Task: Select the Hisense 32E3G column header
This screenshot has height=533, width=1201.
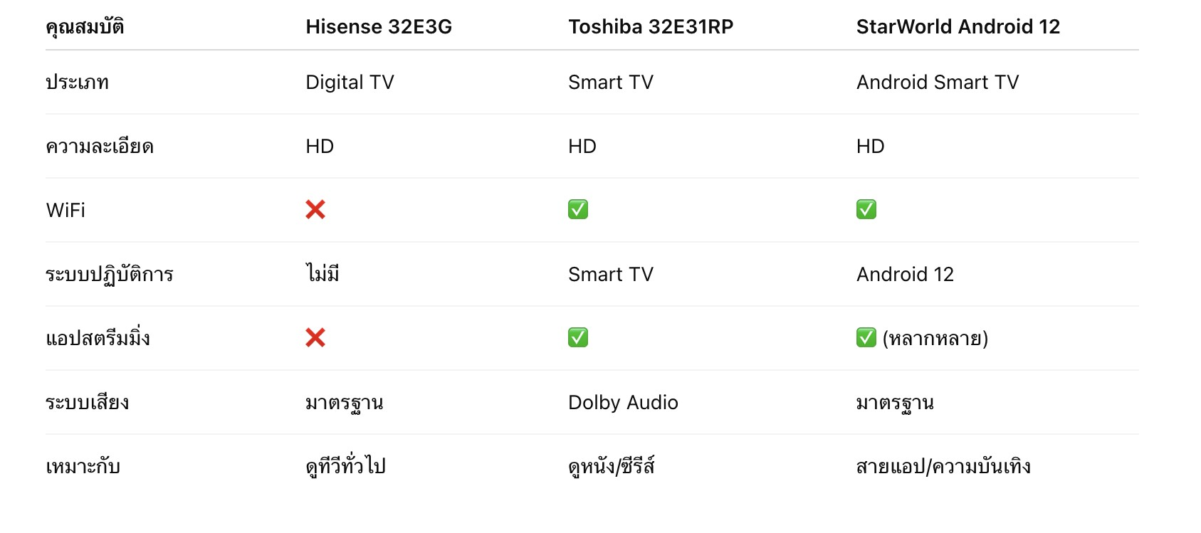Action: click(x=379, y=27)
